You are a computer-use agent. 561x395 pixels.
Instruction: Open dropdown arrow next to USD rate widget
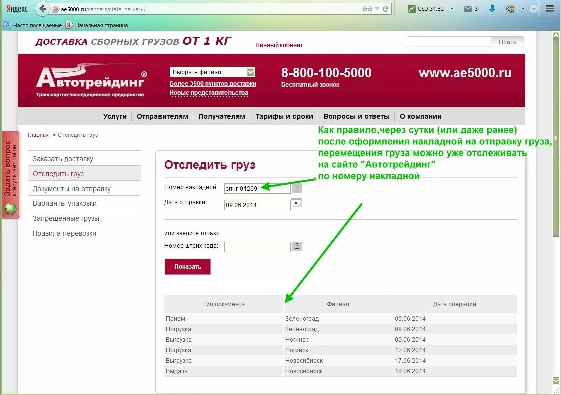click(452, 9)
